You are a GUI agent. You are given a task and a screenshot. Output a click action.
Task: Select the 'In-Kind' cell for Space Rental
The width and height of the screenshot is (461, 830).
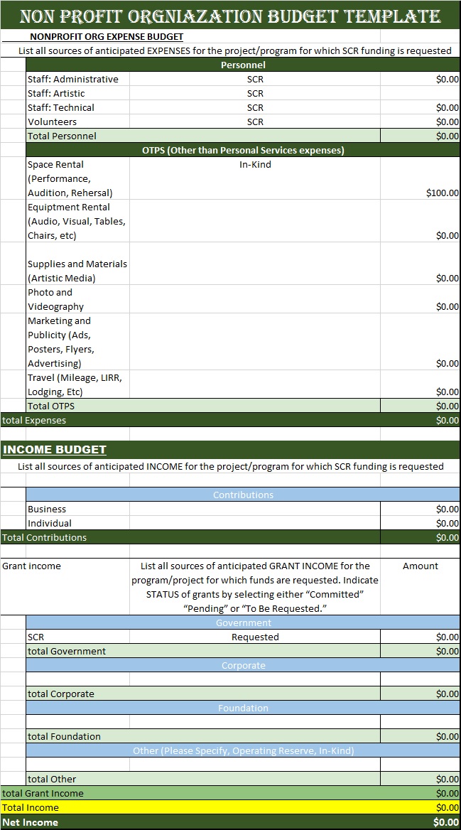pyautogui.click(x=254, y=178)
